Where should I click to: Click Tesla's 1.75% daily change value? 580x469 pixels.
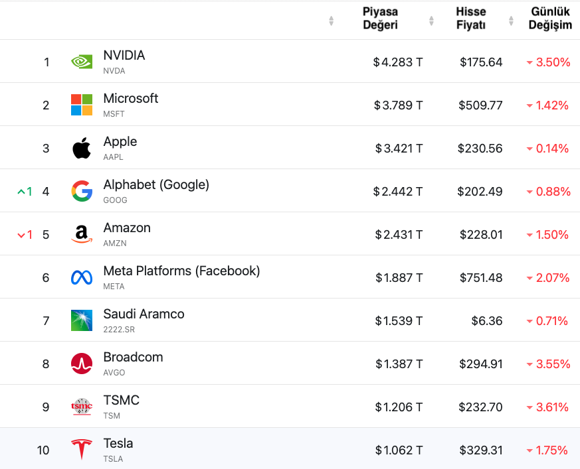(547, 450)
